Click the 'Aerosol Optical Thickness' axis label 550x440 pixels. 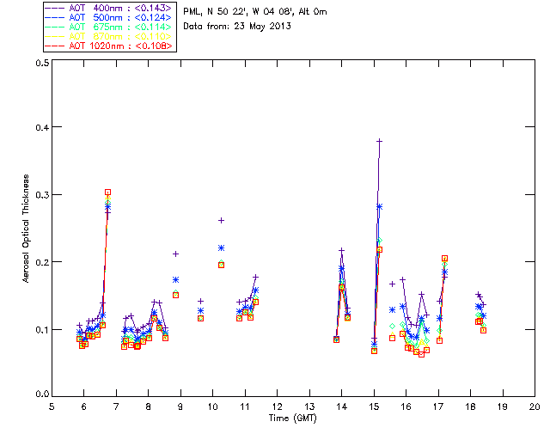(x=25, y=229)
